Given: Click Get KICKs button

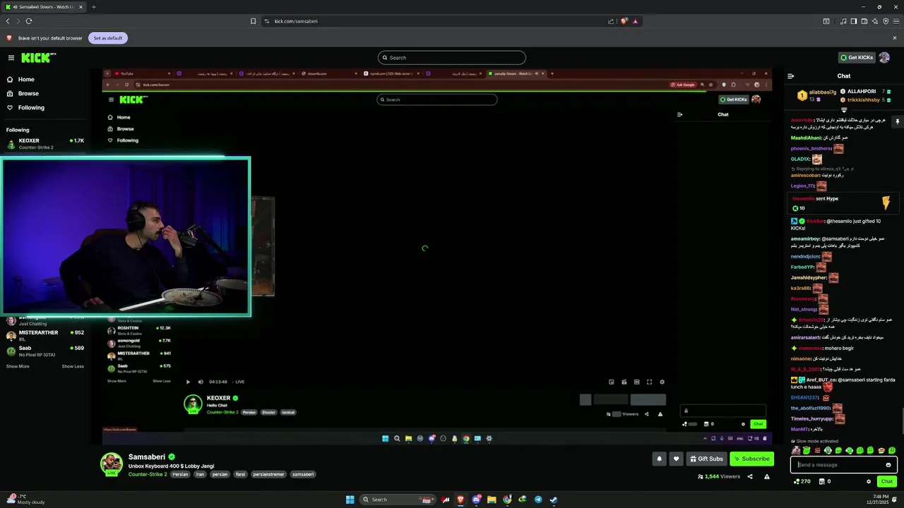Looking at the screenshot, I should 857,58.
